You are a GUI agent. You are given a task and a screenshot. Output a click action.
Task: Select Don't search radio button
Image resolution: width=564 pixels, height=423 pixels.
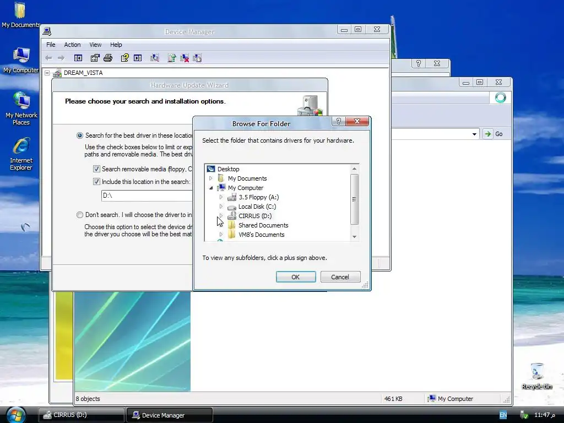[x=79, y=215]
